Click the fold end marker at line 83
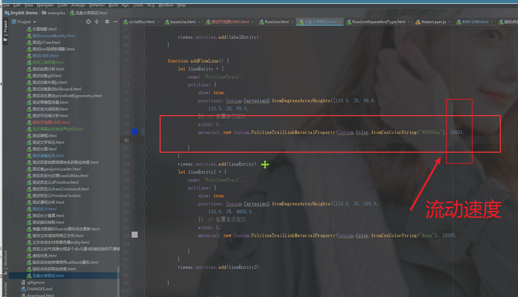Viewport: 518px width, 297px height. [x=144, y=156]
